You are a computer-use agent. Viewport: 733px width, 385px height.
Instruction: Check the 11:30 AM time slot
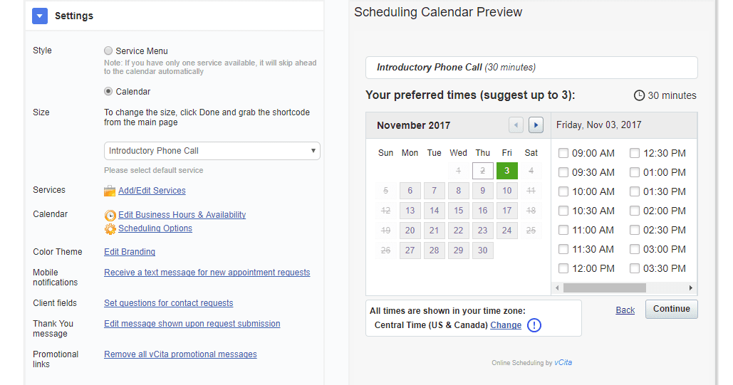(x=563, y=249)
